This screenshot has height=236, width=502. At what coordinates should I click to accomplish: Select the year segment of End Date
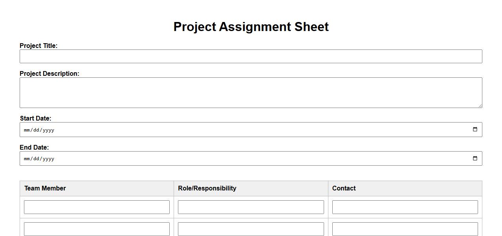(48, 159)
